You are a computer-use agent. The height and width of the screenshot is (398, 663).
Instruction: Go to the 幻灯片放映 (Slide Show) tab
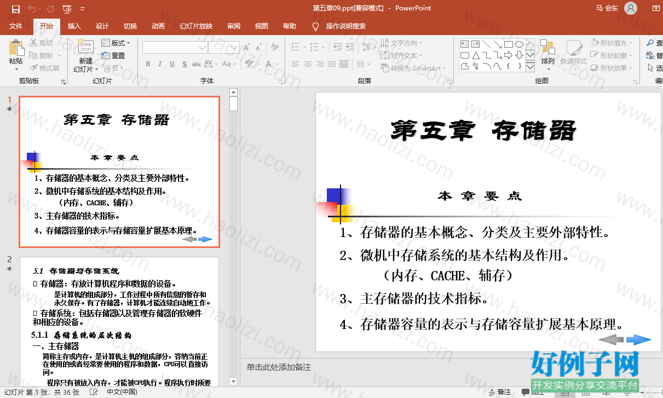point(196,26)
